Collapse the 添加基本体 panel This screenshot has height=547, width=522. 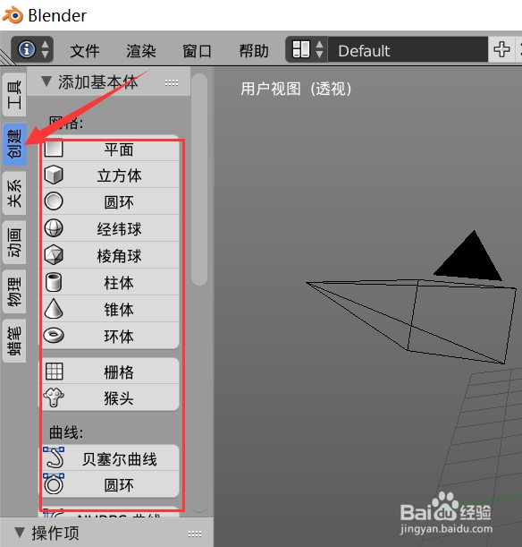[46, 81]
